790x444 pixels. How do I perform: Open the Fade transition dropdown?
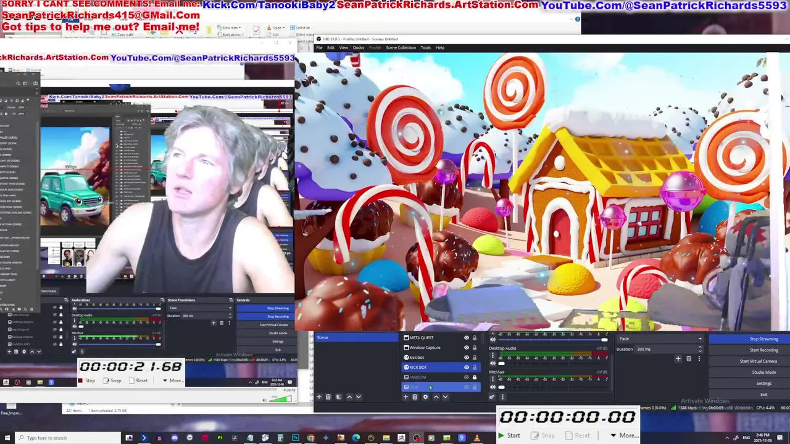660,339
